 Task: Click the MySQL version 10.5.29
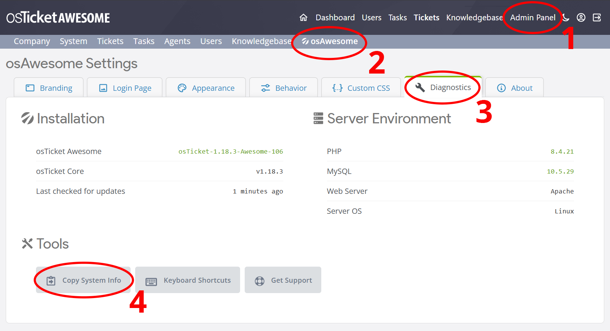[560, 171]
